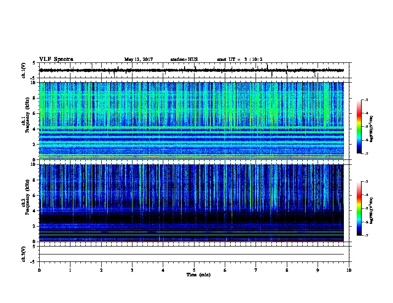Click time axis tick label "10"
The height and width of the screenshot is (303, 393).
coord(349,270)
